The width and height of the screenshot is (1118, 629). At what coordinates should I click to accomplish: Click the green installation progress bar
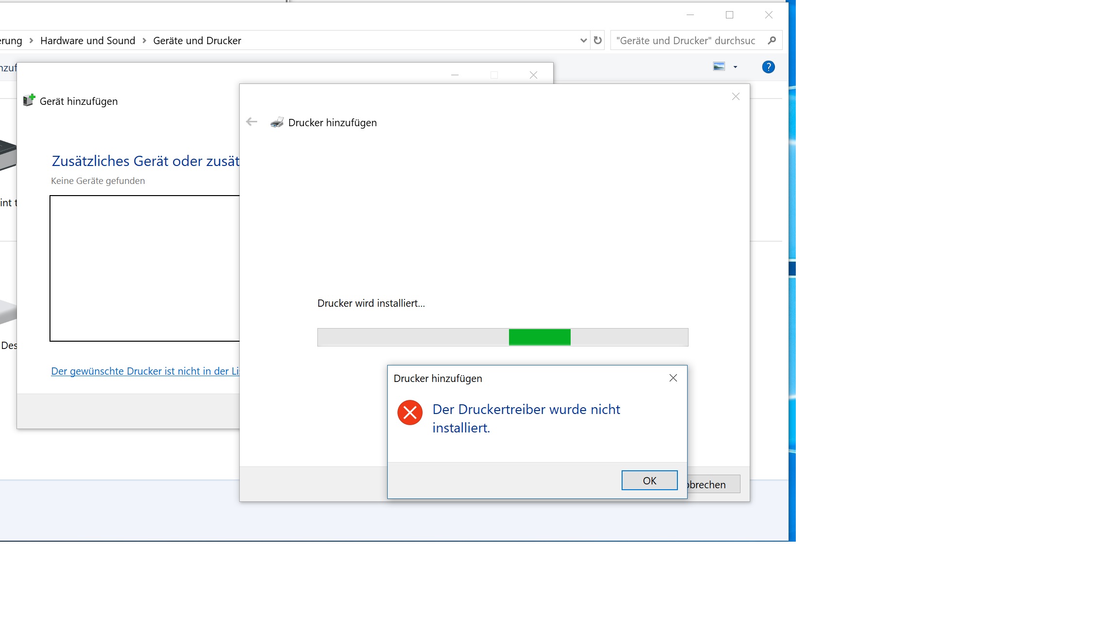tap(540, 337)
